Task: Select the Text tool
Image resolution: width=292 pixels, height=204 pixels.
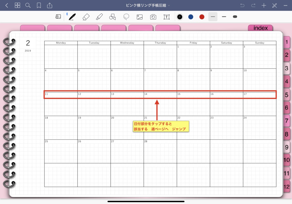Action: tap(167, 17)
